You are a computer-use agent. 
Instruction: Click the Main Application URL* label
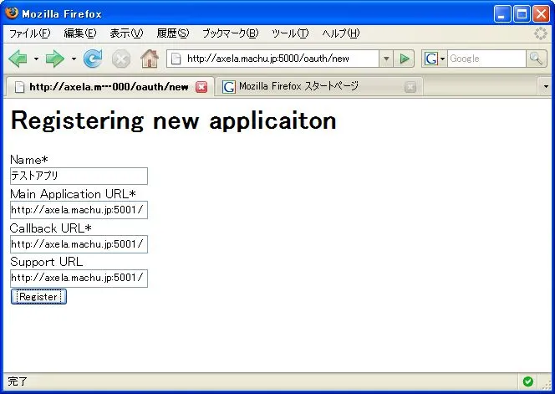pyautogui.click(x=73, y=194)
